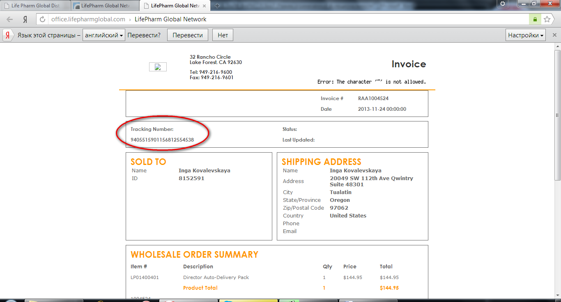Open the Настройки dropdown
This screenshot has width=561, height=302.
pos(526,35)
